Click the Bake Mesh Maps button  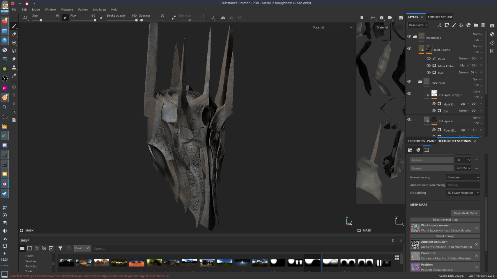(465, 213)
